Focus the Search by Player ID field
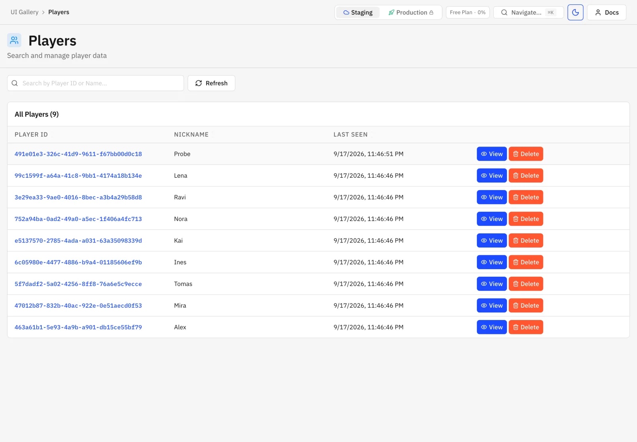 [96, 83]
